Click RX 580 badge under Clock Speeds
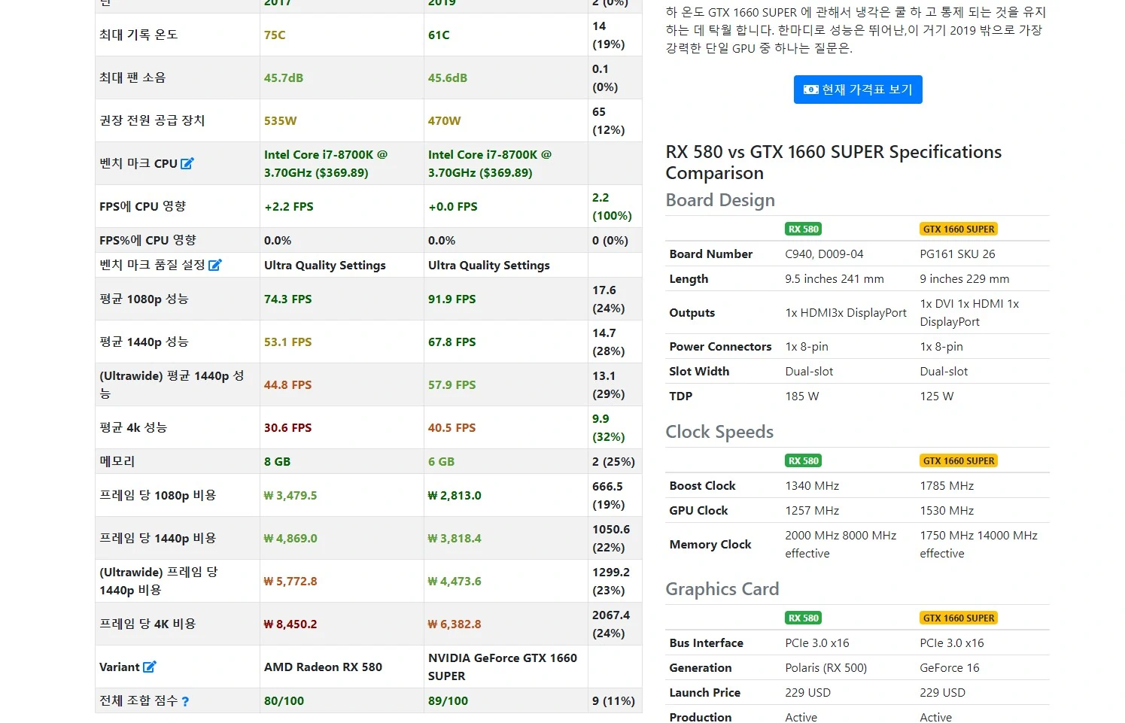 click(803, 460)
